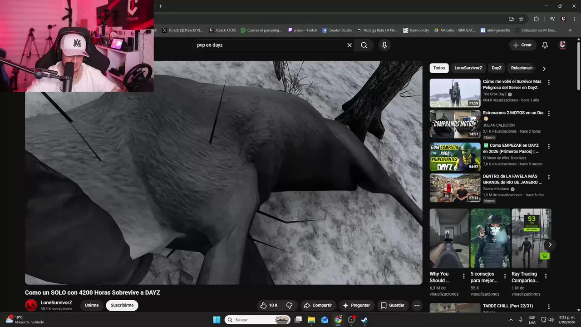Open File Explorer from the taskbar
Screen dimensions: 581x327
click(311, 320)
